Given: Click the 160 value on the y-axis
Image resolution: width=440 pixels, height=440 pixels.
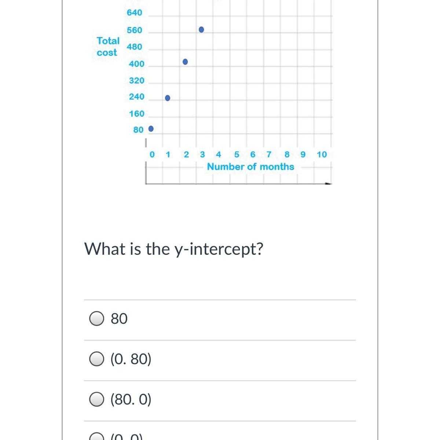Looking at the screenshot, I should (x=137, y=114).
